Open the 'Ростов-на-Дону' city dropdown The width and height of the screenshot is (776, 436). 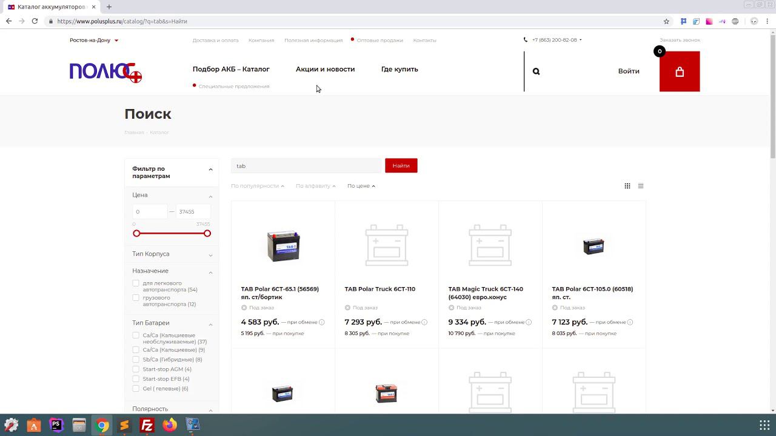click(x=94, y=41)
